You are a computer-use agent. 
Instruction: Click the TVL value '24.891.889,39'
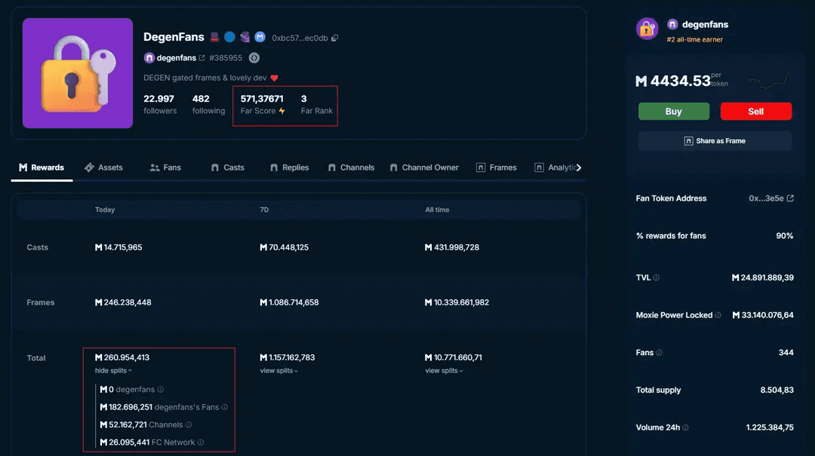pyautogui.click(x=767, y=277)
